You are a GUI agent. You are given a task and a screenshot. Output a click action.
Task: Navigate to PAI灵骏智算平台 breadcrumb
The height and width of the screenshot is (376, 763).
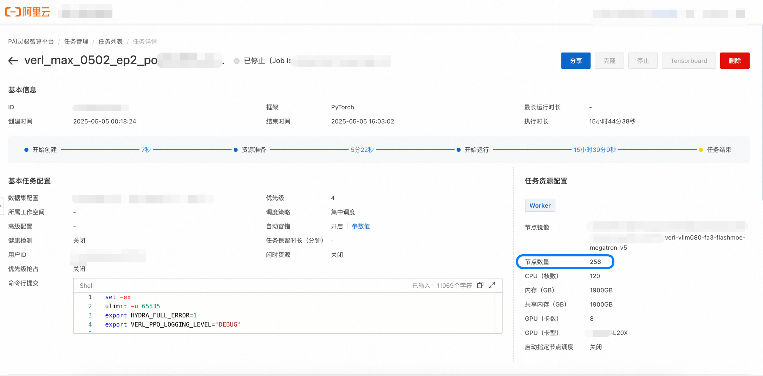[31, 41]
